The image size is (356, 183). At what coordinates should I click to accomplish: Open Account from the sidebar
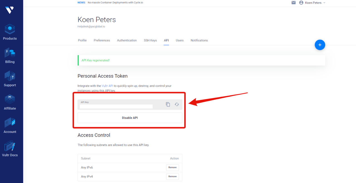[x=10, y=123]
